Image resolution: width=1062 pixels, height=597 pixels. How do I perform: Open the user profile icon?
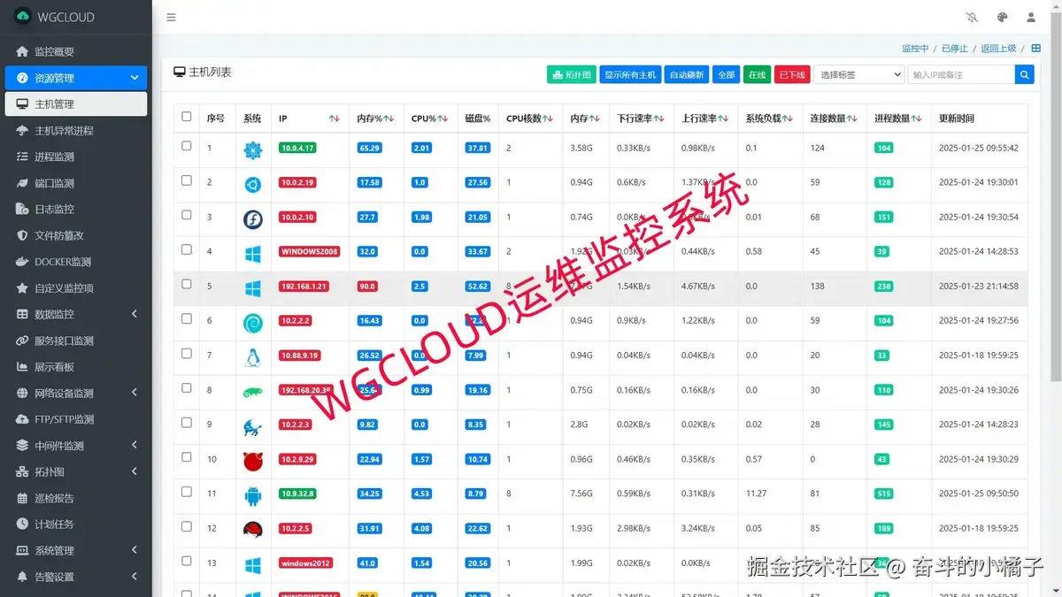[x=1031, y=17]
